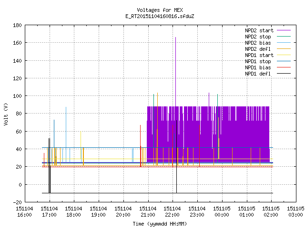Click the 'NPD2 start' legend label
The height and width of the screenshot is (228, 305).
(x=259, y=30)
